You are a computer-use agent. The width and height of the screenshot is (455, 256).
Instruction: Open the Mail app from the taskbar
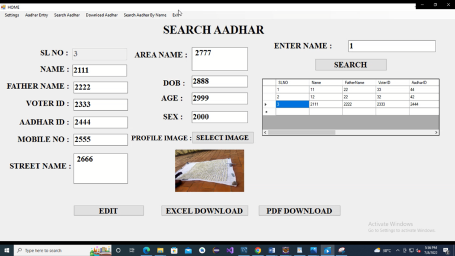[x=188, y=250]
